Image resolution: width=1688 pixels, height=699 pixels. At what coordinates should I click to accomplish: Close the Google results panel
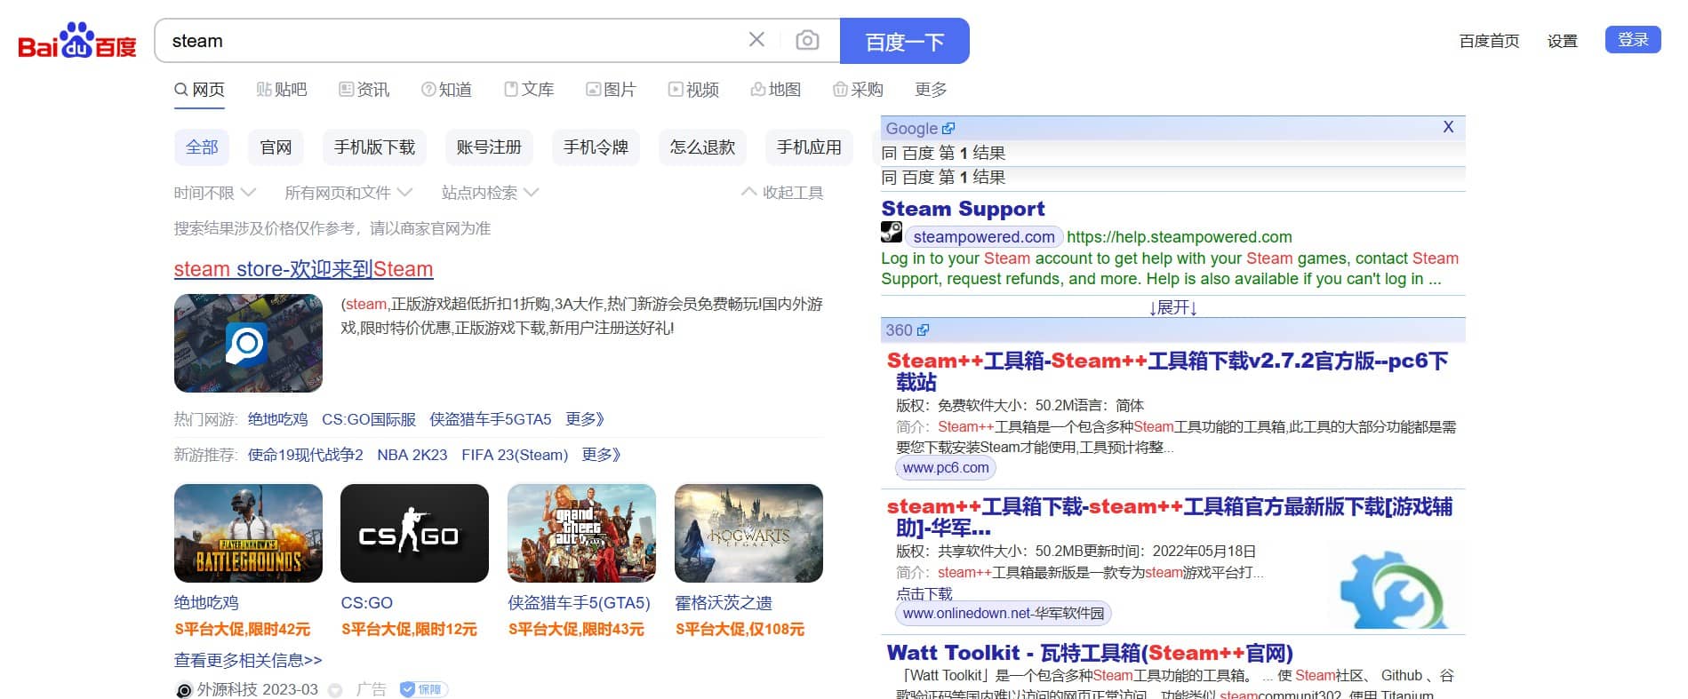click(1448, 127)
